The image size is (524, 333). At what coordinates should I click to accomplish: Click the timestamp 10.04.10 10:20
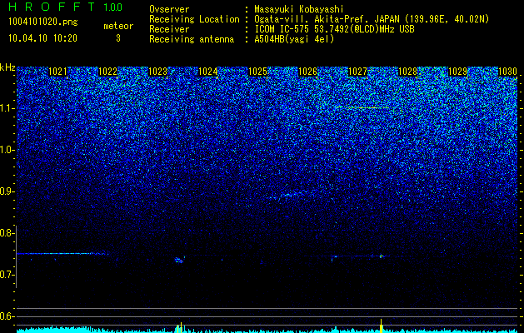coord(42,38)
